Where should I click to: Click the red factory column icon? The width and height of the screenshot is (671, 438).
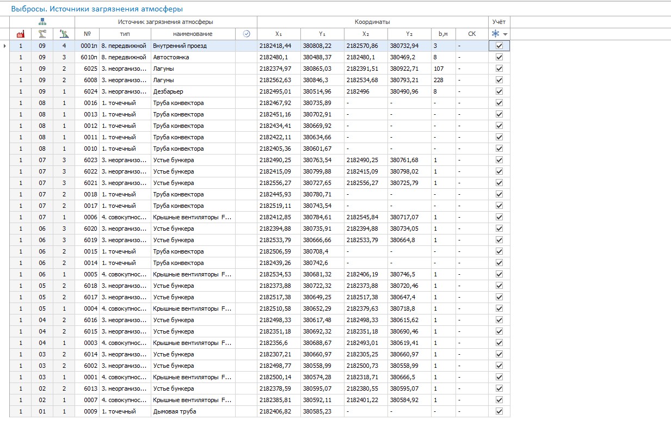[21, 34]
